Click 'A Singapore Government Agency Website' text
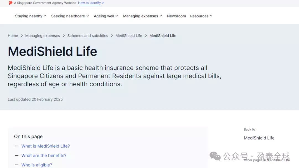 click(x=45, y=3)
